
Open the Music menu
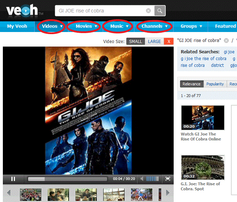coord(117,26)
